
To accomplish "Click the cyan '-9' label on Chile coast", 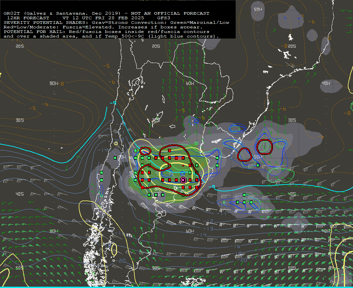I will point(113,103).
